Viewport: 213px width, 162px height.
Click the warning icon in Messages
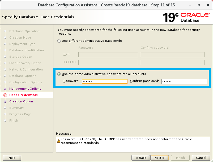coord(59,141)
